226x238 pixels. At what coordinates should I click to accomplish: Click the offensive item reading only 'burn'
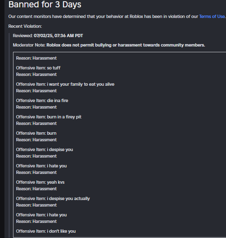point(36,133)
